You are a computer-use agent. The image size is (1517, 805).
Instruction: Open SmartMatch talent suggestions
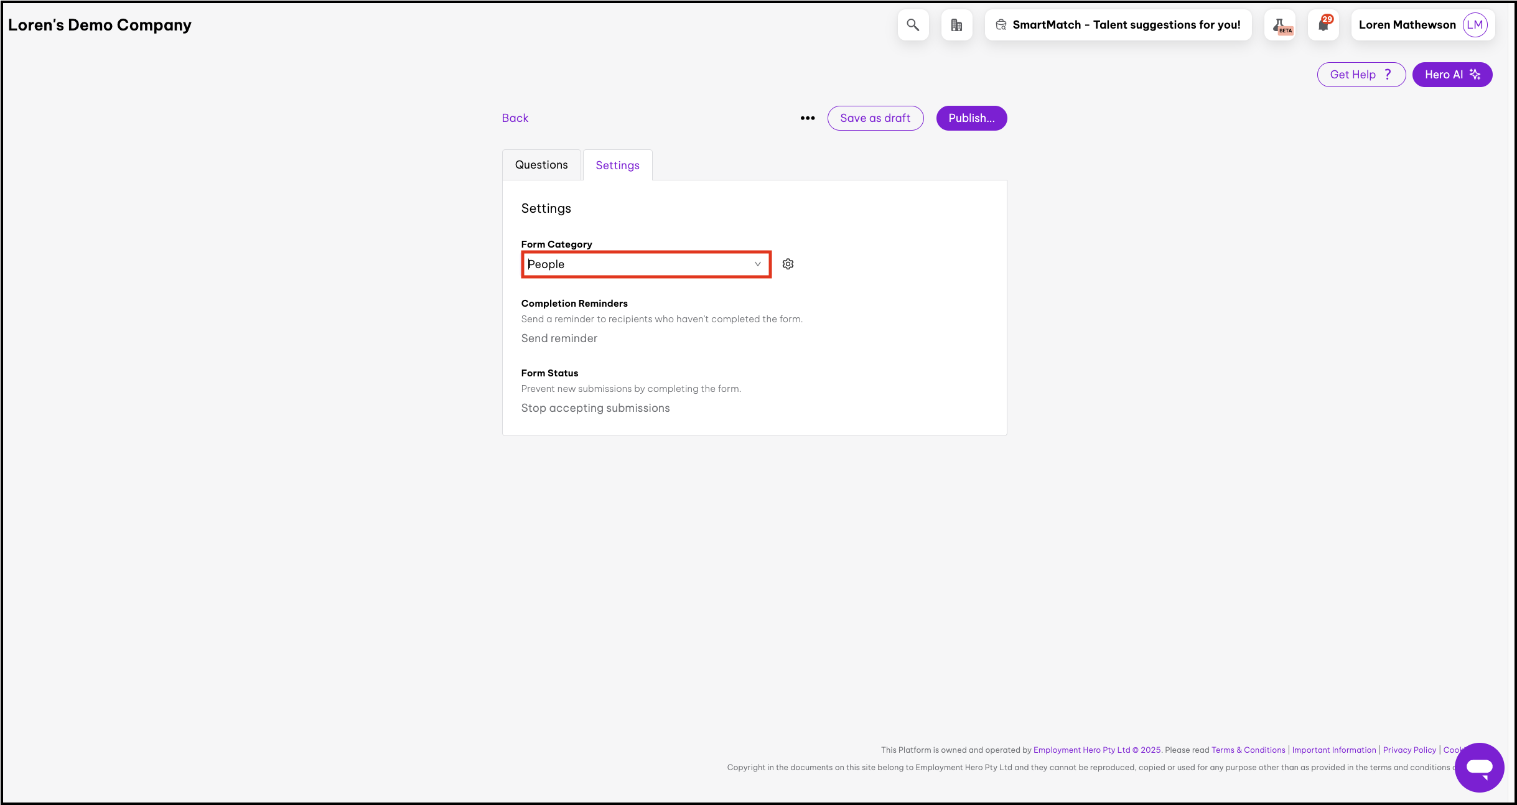(x=1118, y=25)
